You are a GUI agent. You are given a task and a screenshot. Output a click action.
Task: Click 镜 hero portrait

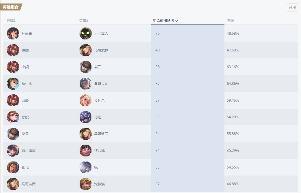click(86, 167)
